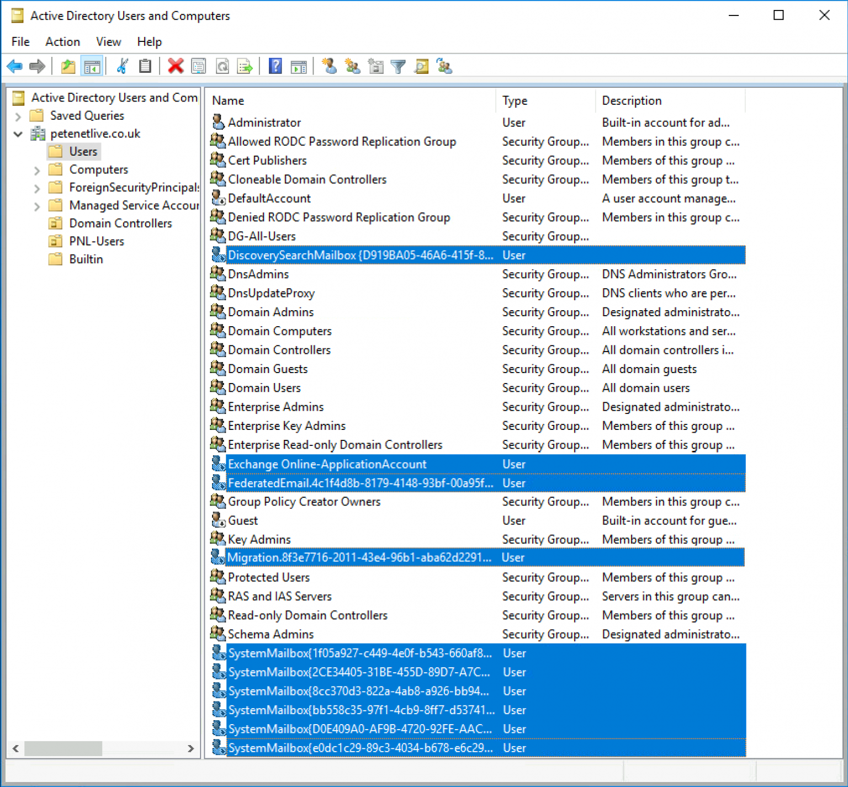
Task: Find objects using the magnifier toolbar icon
Action: [421, 66]
